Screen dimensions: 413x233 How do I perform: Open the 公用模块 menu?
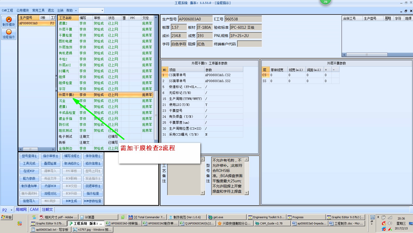(x=23, y=10)
